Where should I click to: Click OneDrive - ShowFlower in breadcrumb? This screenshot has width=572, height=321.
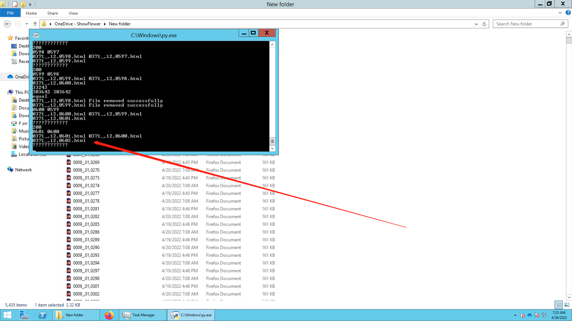click(x=77, y=24)
